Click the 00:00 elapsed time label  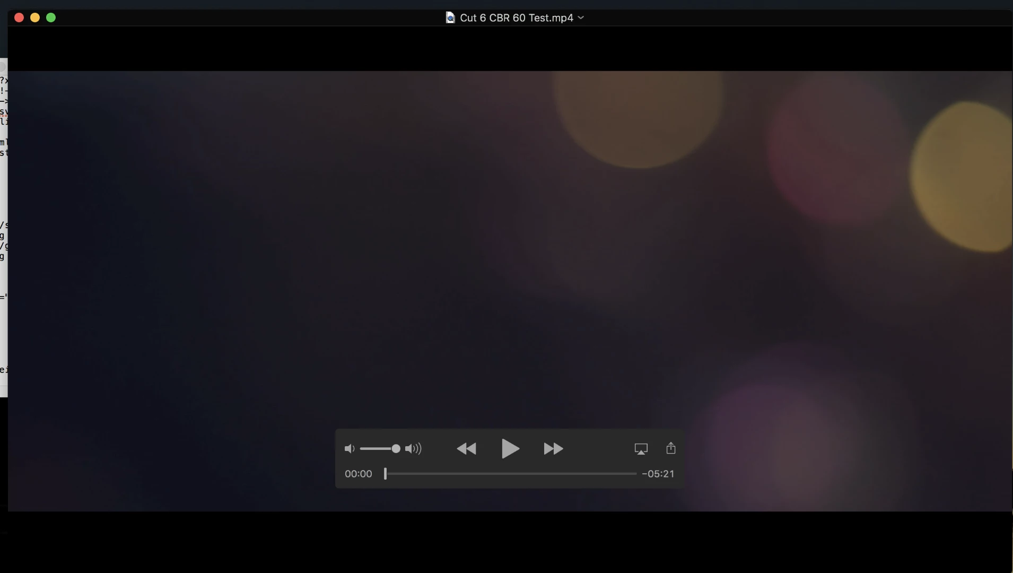click(x=359, y=474)
